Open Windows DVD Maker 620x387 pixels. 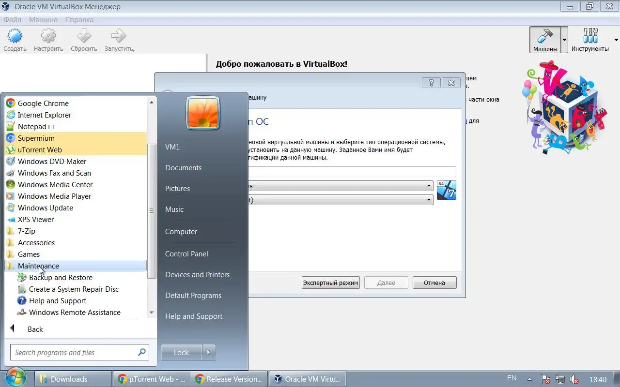click(76, 161)
